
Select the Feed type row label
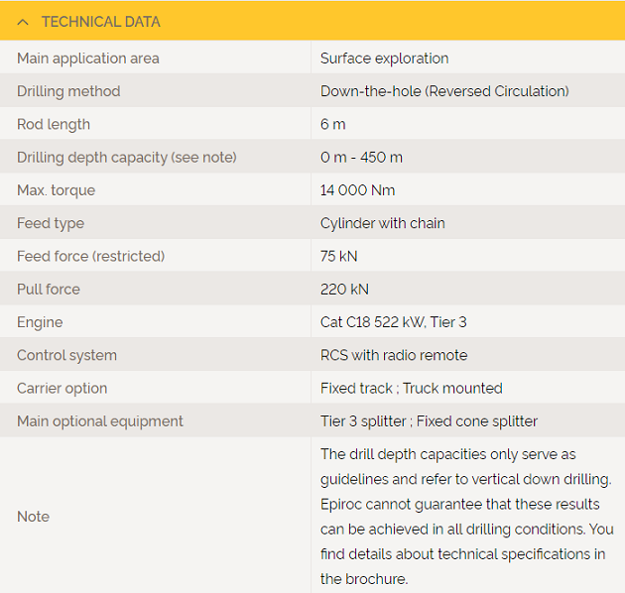[x=51, y=223]
